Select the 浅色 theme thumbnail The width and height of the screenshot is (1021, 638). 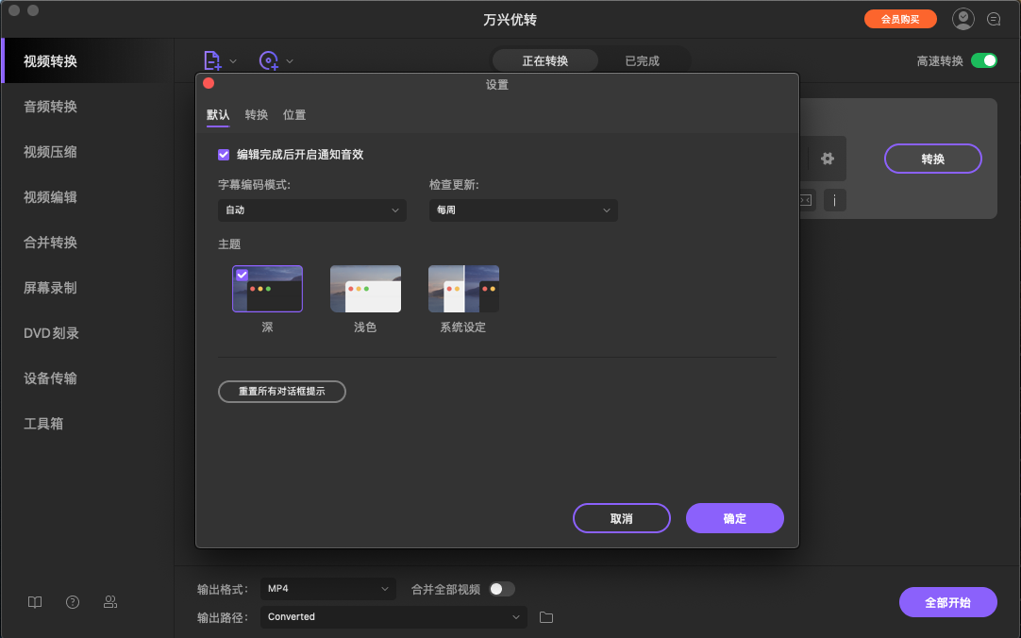[365, 288]
